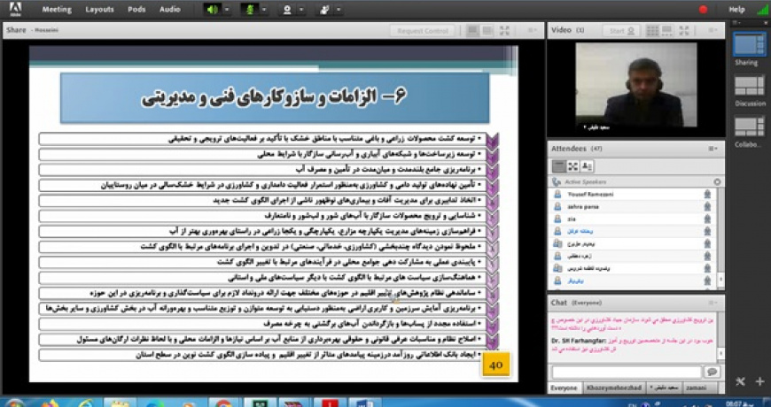
Task: Toggle the green microphone icon
Action: click(250, 10)
